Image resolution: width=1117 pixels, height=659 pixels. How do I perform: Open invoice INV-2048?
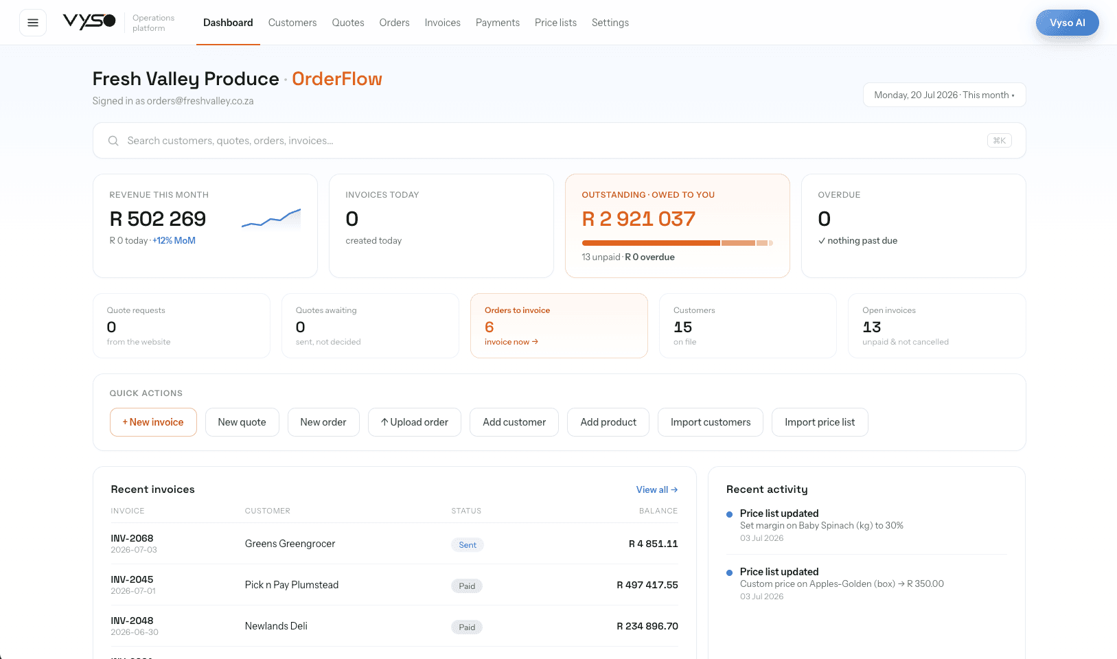[x=132, y=621]
